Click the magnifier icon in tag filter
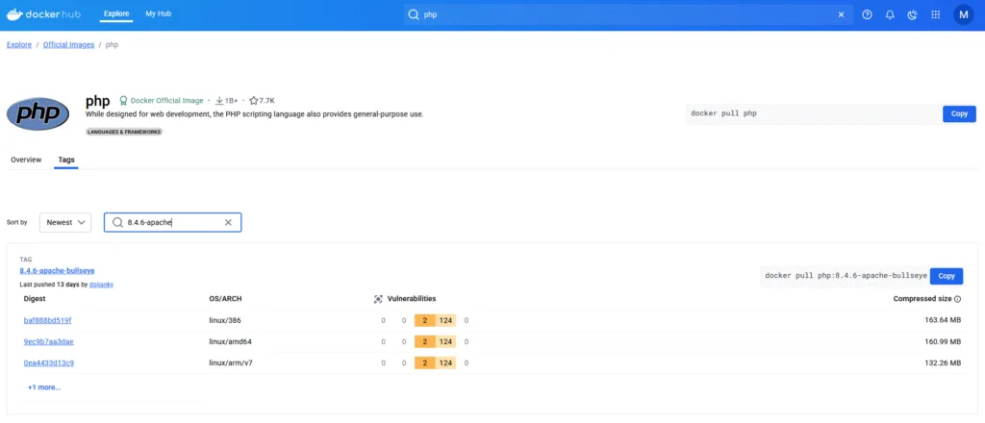This screenshot has width=985, height=423. (x=117, y=222)
